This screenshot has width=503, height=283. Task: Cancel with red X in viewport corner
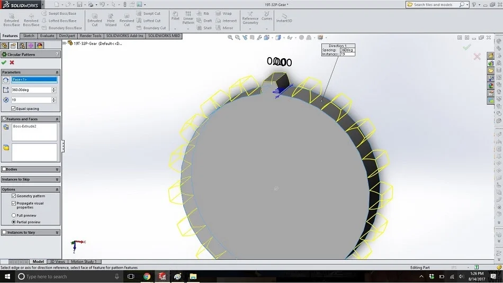click(477, 57)
